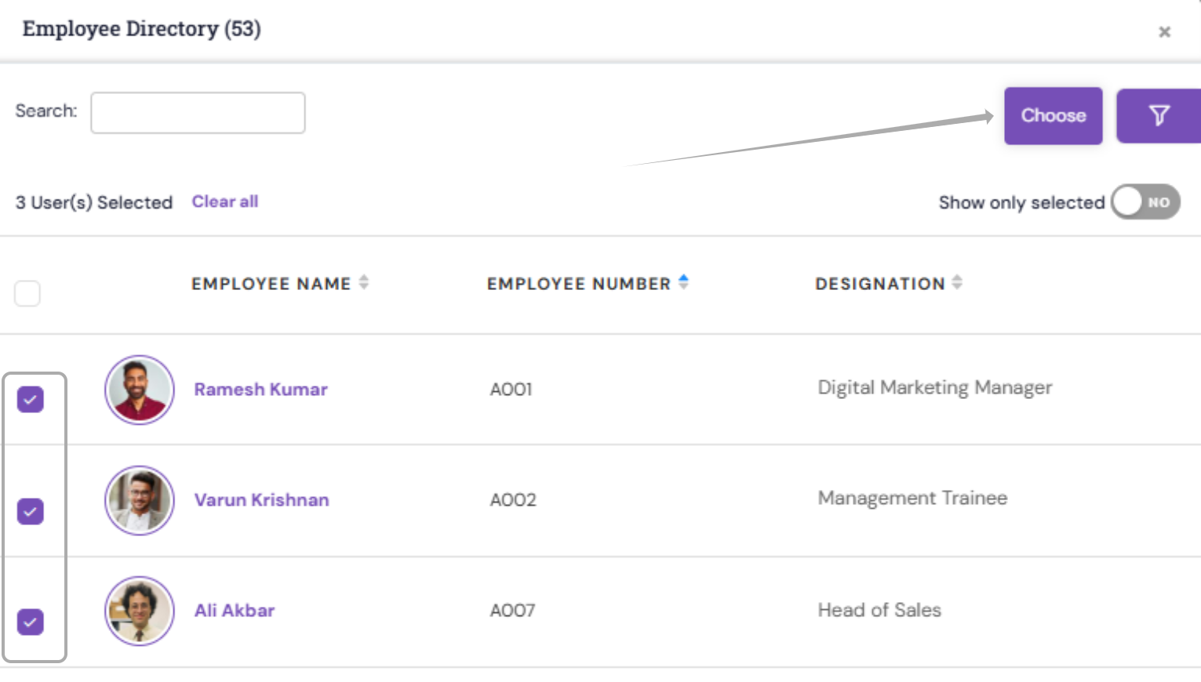Screen dimensions: 1201x682
Task: Focus the Search input field
Action: (198, 113)
